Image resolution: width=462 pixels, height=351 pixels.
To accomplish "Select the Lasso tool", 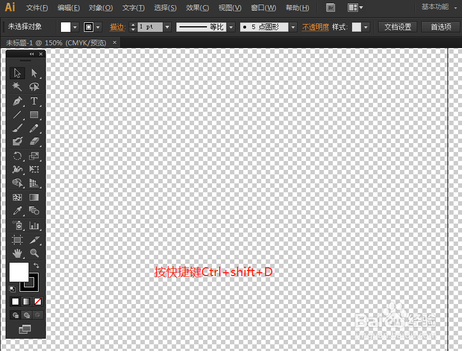I will (34, 87).
